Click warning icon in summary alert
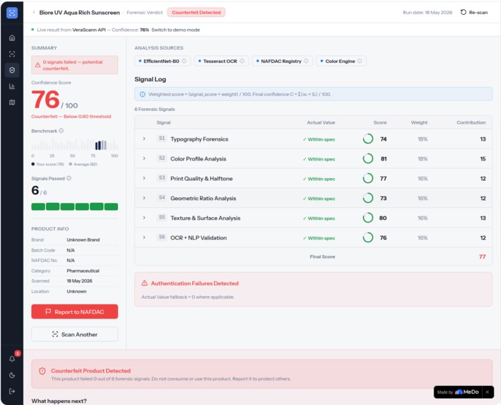The height and width of the screenshot is (405, 501). [37, 65]
